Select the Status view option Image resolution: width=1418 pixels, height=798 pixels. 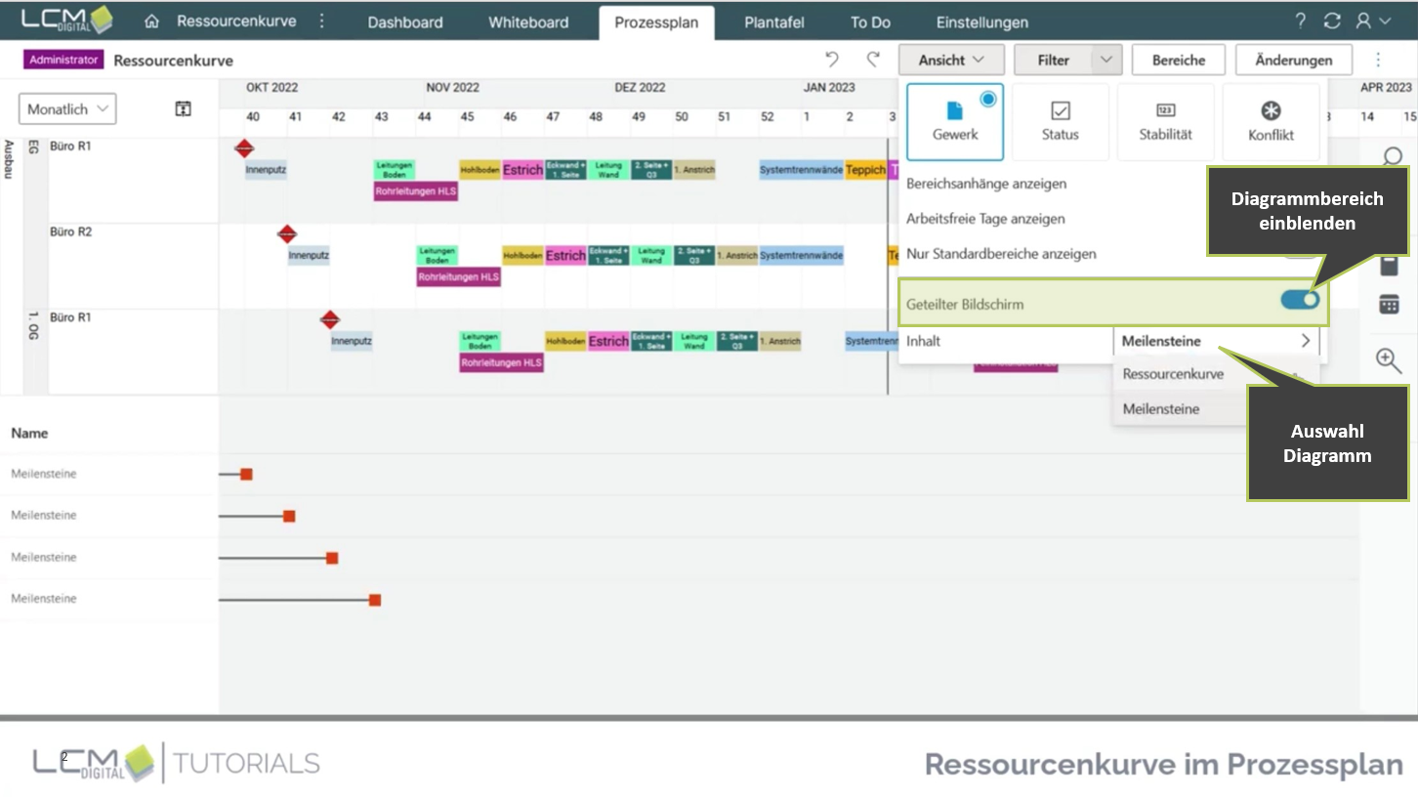(x=1060, y=122)
